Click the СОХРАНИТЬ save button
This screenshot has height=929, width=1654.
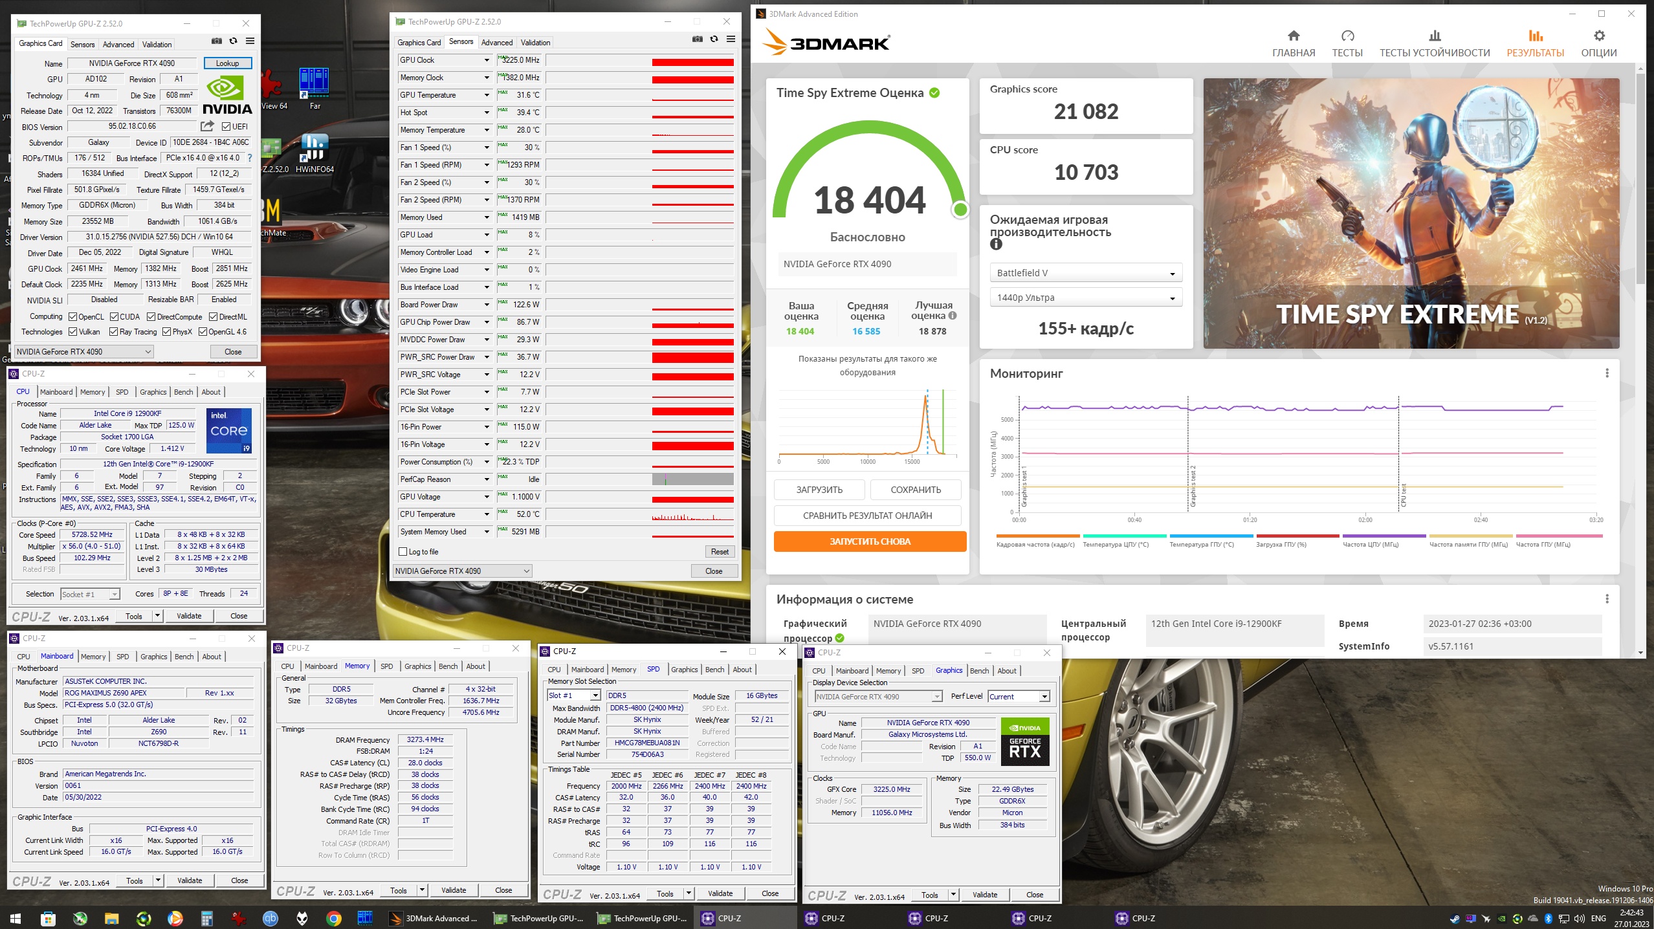click(916, 490)
